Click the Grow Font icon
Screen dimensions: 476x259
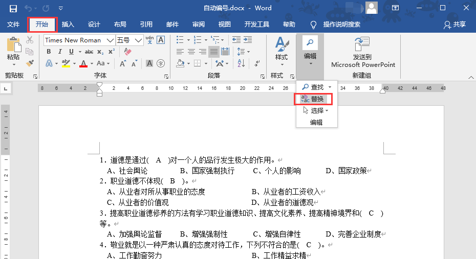click(x=123, y=63)
